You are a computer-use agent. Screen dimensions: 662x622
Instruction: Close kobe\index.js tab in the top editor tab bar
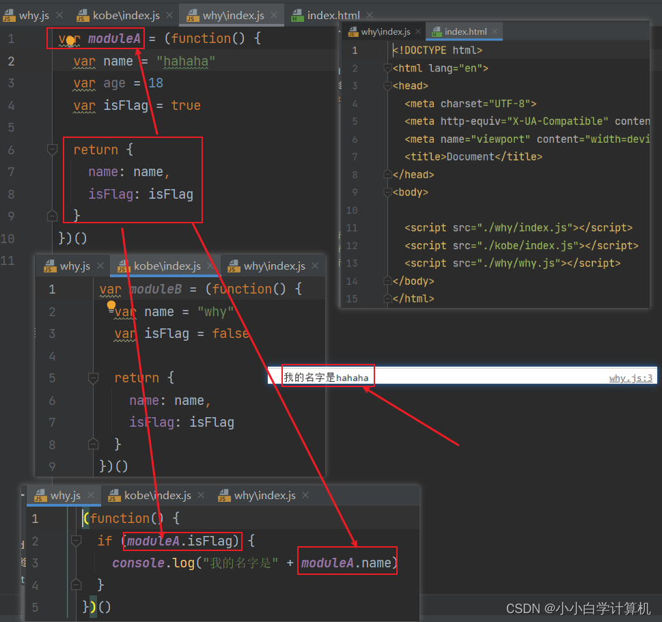(x=169, y=15)
